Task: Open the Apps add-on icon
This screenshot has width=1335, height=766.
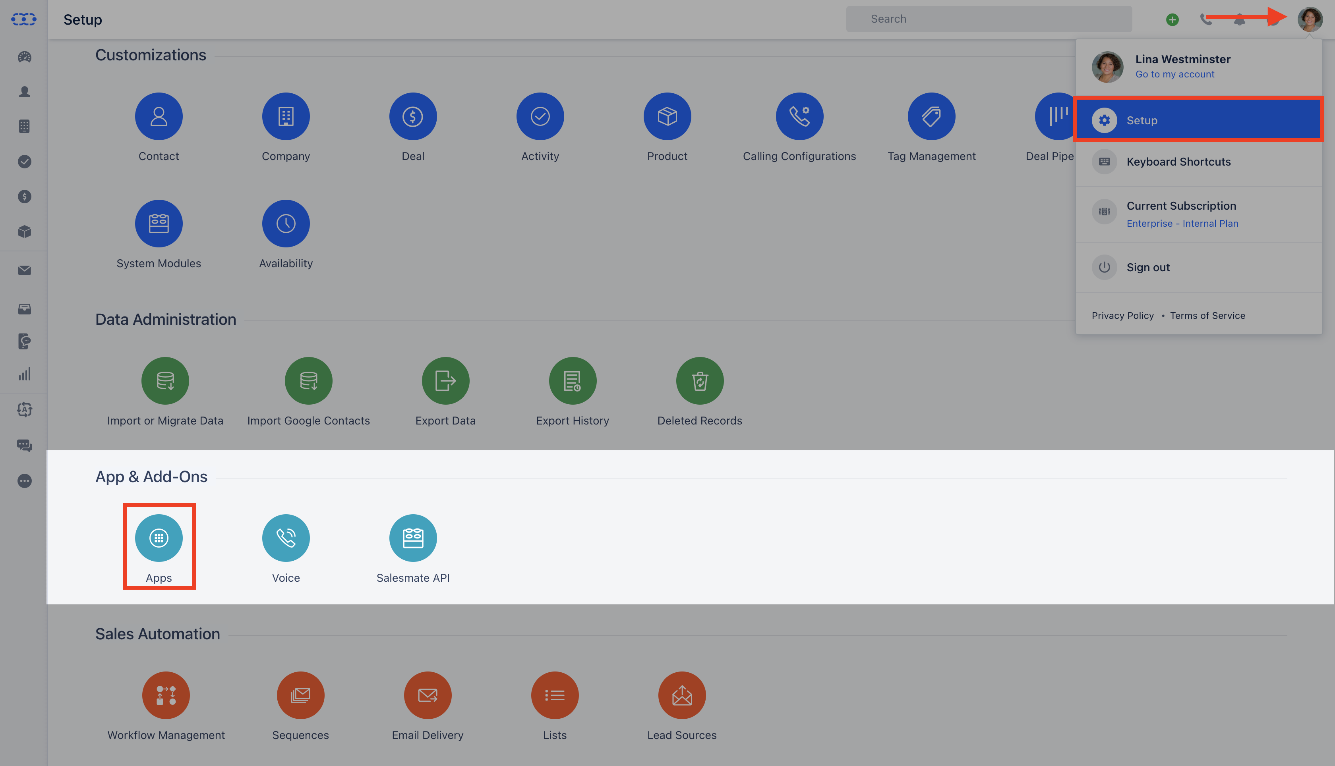Action: click(159, 538)
